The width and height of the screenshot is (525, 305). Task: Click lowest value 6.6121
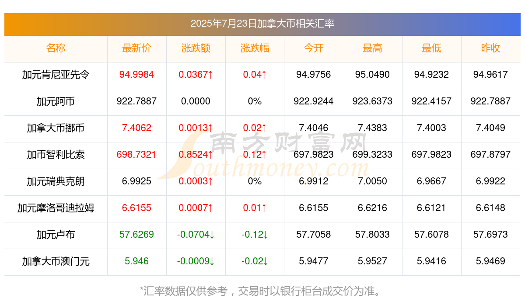431,208
